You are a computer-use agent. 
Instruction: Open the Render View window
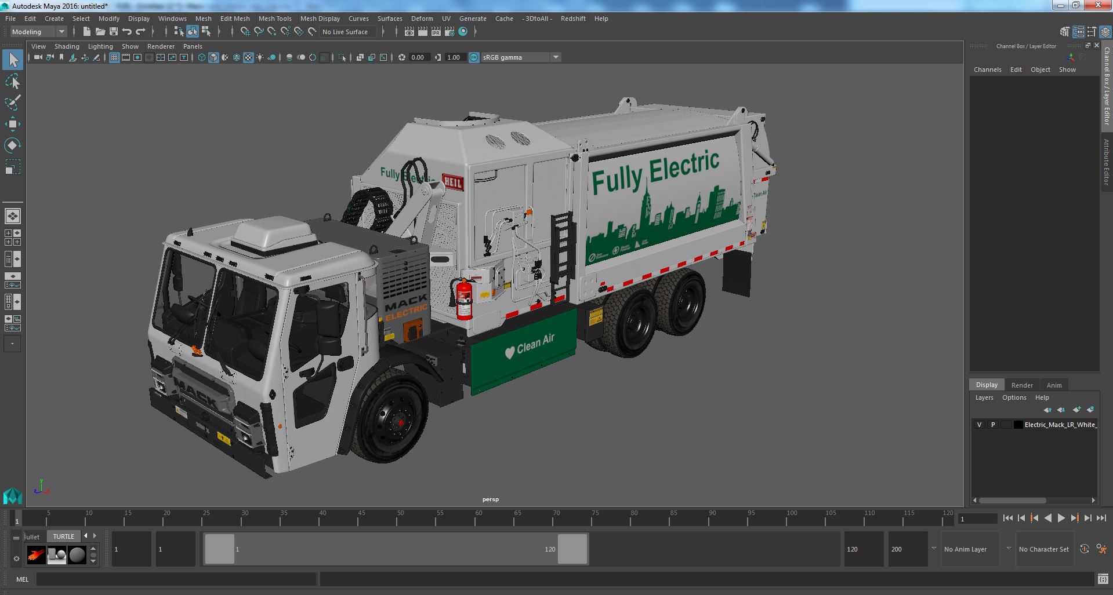(x=409, y=31)
